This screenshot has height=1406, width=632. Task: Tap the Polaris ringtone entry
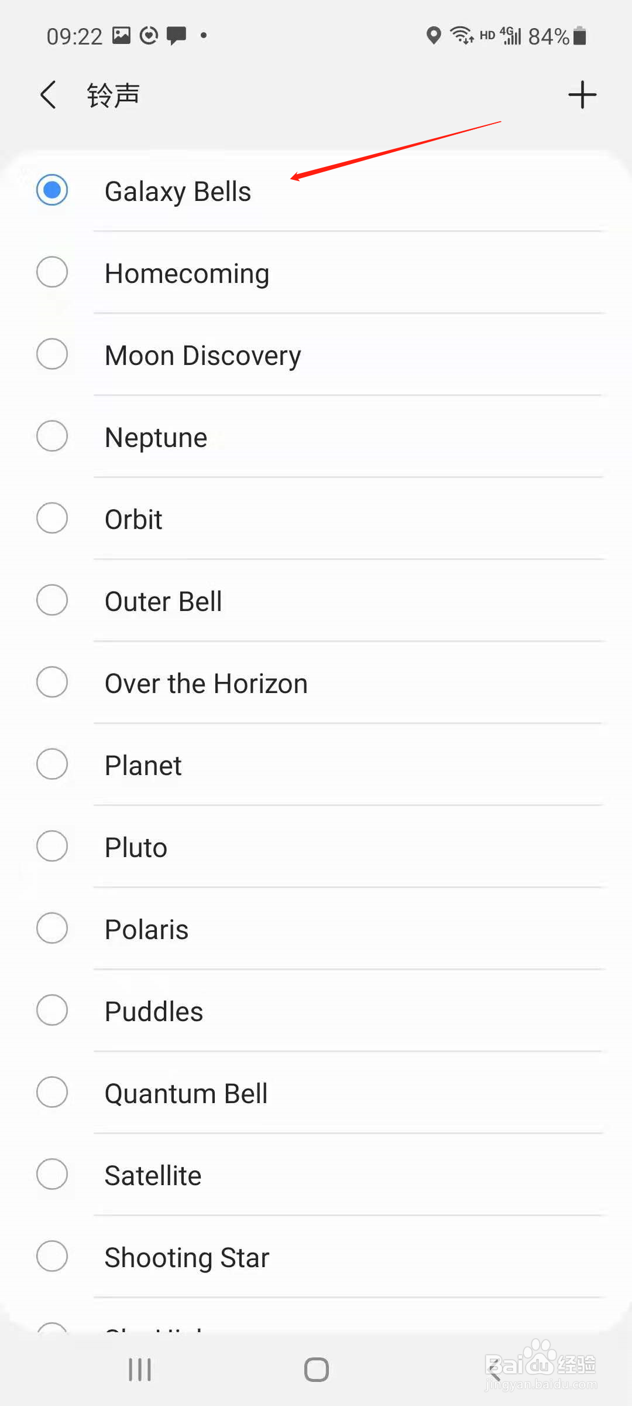pyautogui.click(x=146, y=929)
